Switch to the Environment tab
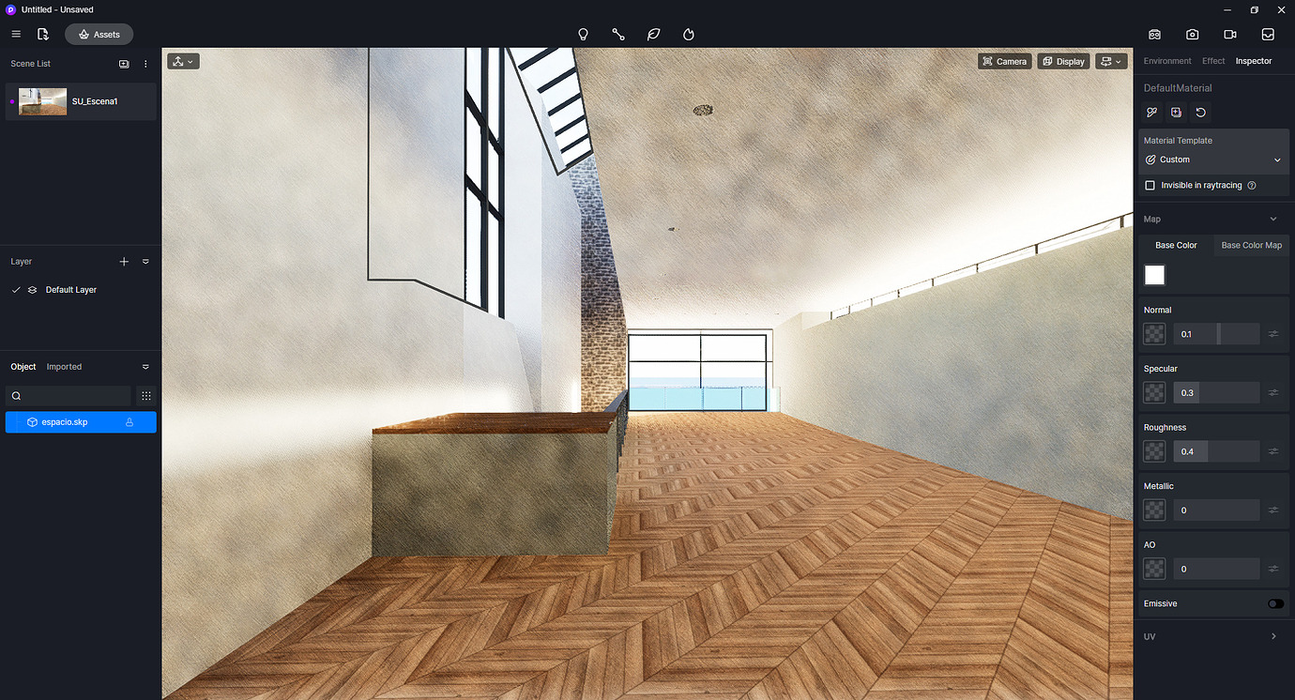 1166,60
